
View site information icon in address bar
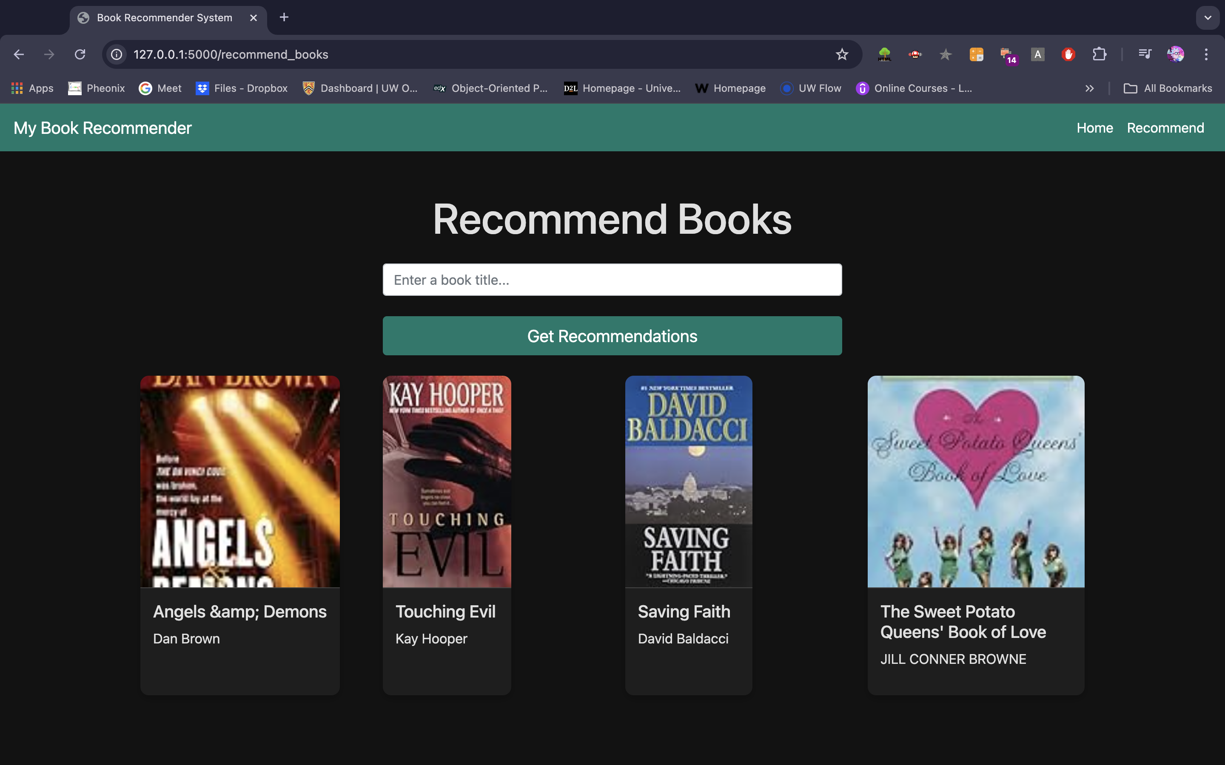pos(117,54)
